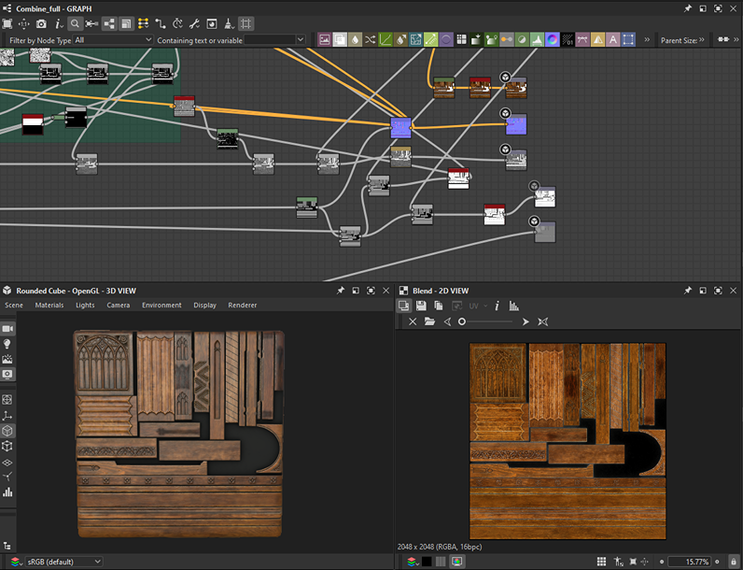This screenshot has height=570, width=743.
Task: Toggle the grid display icon in graph toolbar
Action: [x=246, y=23]
